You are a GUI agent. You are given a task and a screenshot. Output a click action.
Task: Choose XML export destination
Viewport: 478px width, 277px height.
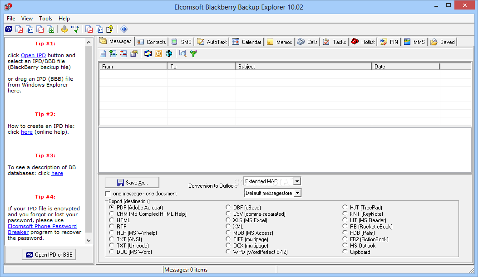click(228, 227)
